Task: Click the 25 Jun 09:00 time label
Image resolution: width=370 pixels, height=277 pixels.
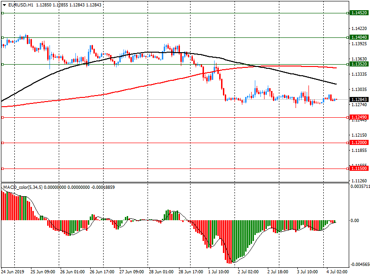Action: (43, 271)
